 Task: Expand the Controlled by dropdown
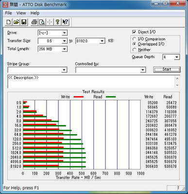coord(143,70)
